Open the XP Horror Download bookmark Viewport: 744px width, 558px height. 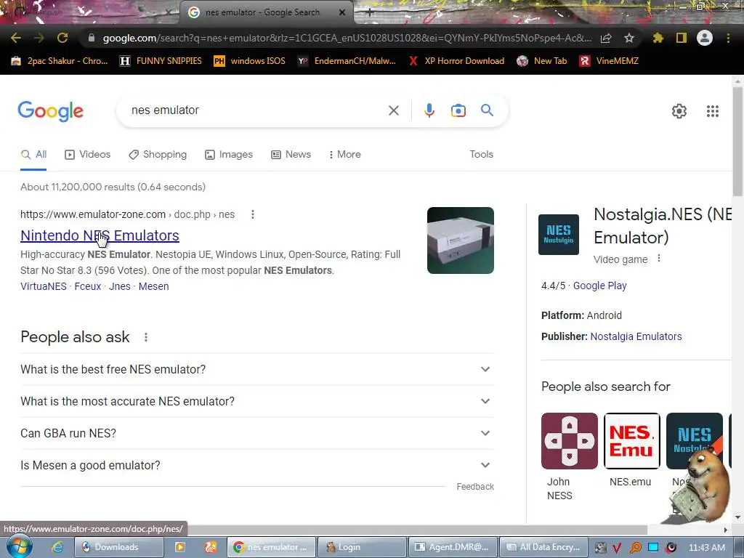[x=456, y=61]
